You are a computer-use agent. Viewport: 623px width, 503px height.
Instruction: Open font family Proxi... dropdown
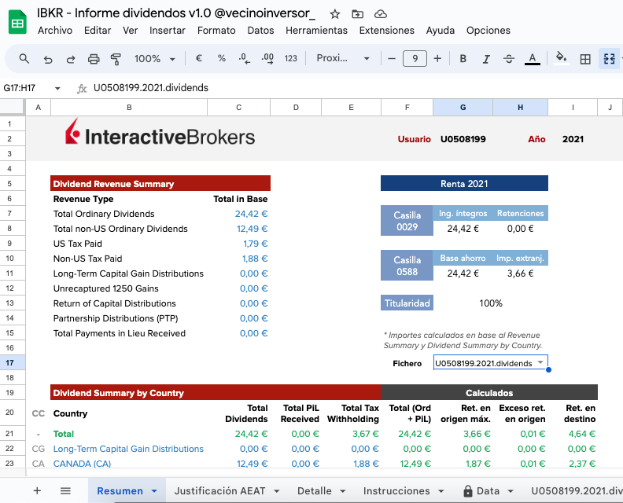343,58
